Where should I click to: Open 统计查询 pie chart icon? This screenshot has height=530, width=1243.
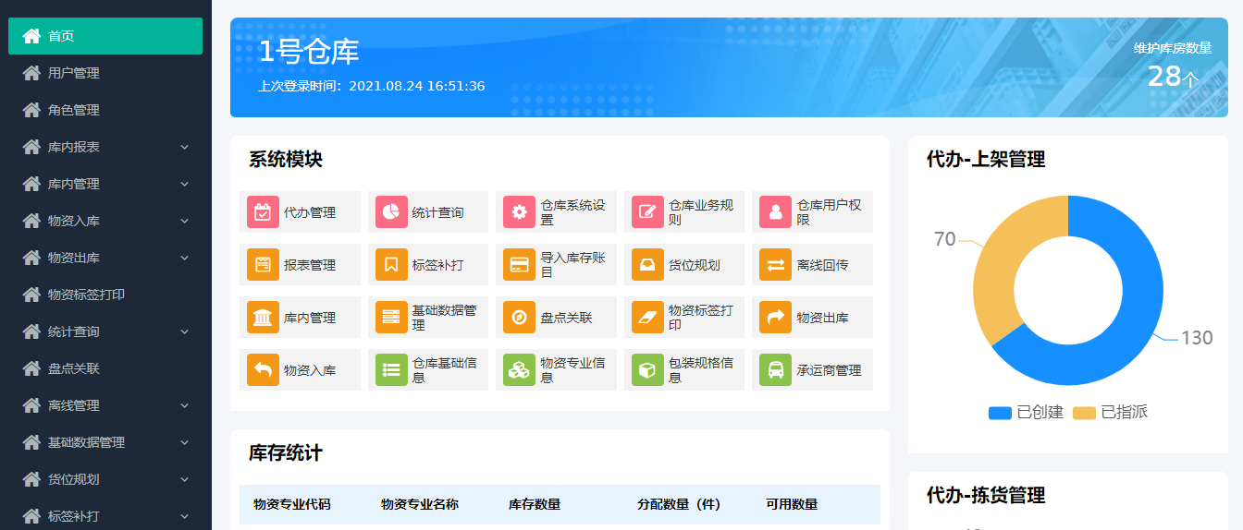(391, 212)
